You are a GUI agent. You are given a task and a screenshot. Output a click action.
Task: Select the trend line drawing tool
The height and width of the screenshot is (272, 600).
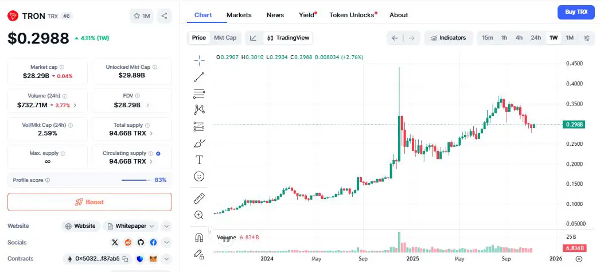click(199, 76)
